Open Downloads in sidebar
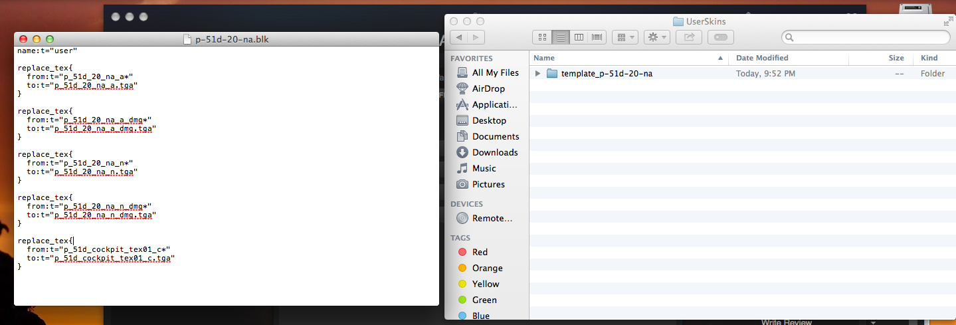Screen dimensions: 956x325 [x=487, y=152]
